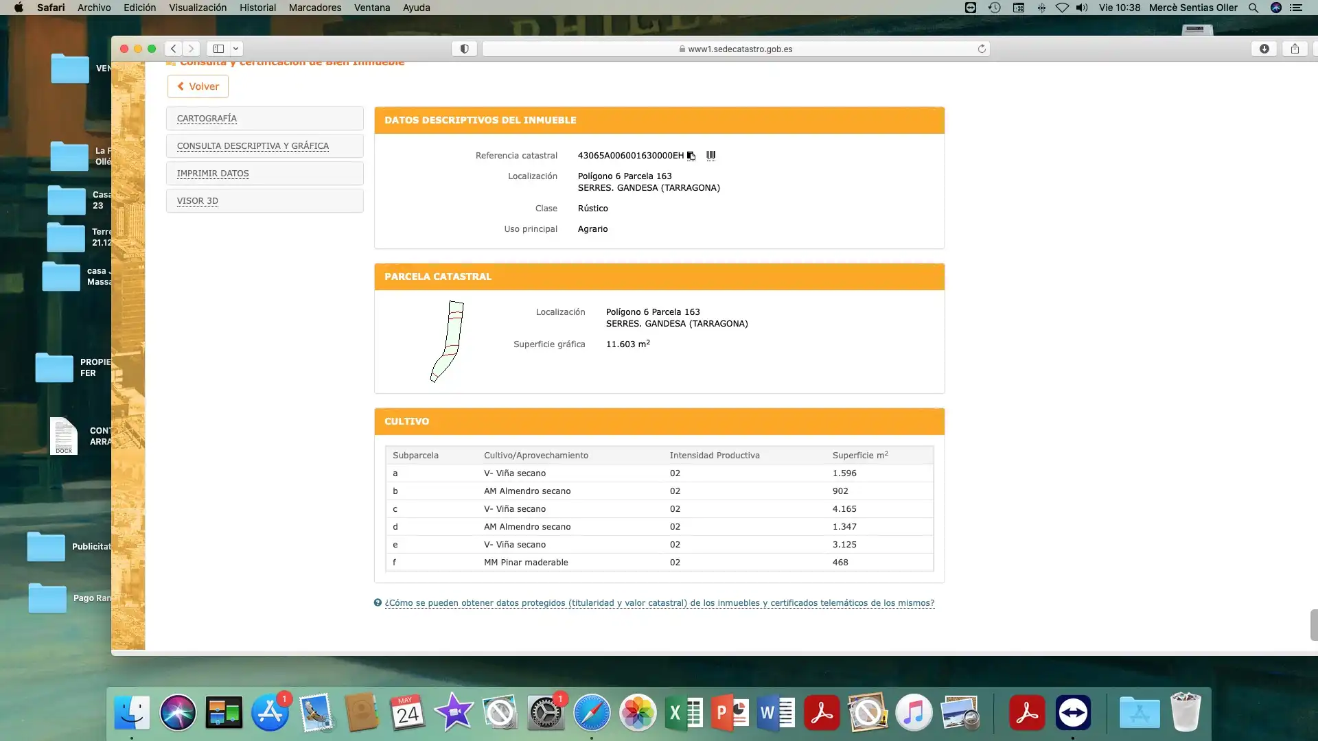
Task: Go back with the Volver button
Action: point(198,86)
